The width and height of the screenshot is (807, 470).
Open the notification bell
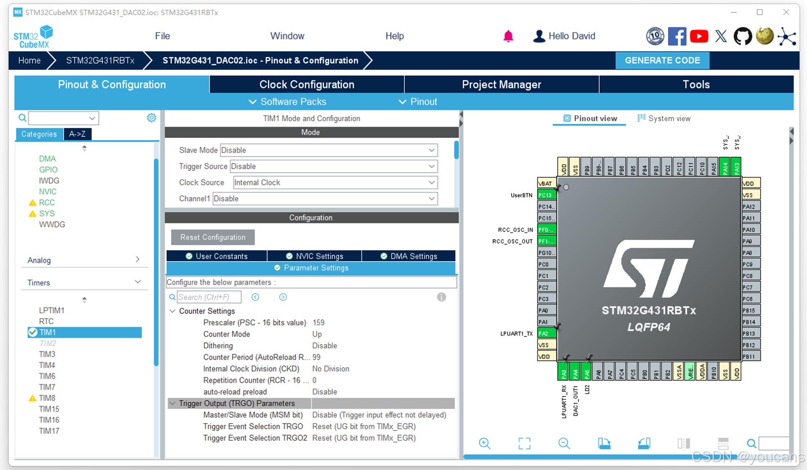(x=508, y=36)
